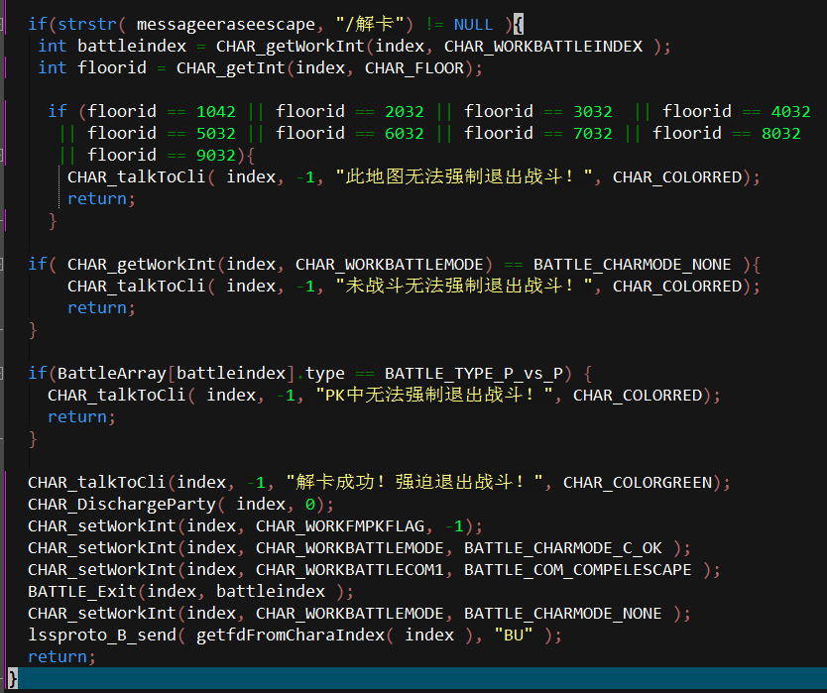Click CHAR_WORKBATTLEINDEX constant
Image resolution: width=827 pixels, height=693 pixels.
pyautogui.click(x=543, y=47)
